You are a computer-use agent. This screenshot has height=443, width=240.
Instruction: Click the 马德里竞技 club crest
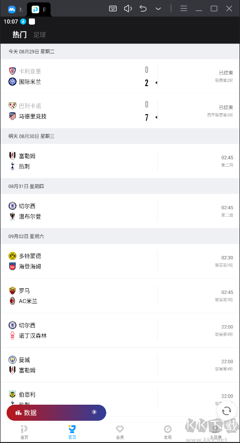tap(12, 116)
